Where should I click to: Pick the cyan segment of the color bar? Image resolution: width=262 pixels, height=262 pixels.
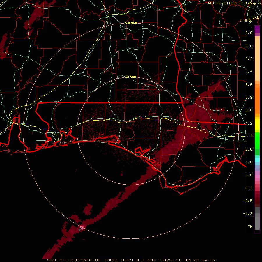click(x=257, y=160)
